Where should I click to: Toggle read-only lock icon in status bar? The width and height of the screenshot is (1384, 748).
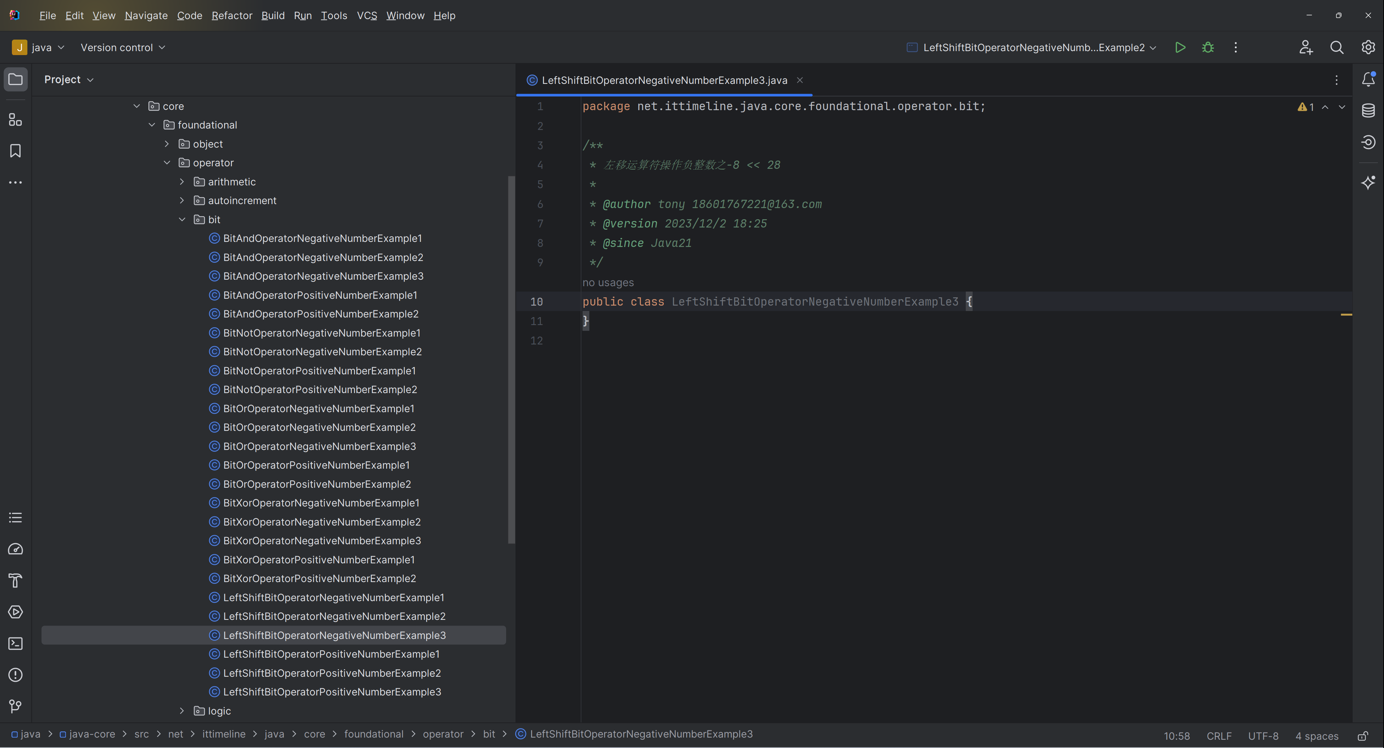[1363, 736]
